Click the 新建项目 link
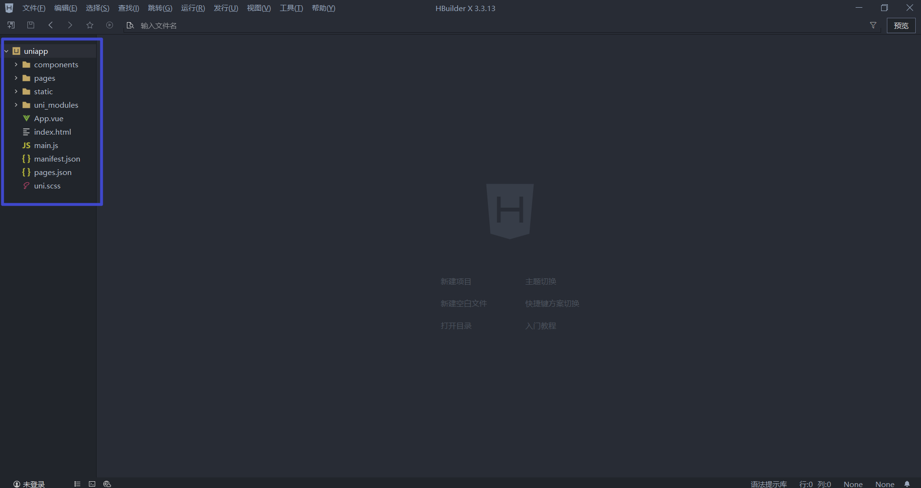 point(456,281)
